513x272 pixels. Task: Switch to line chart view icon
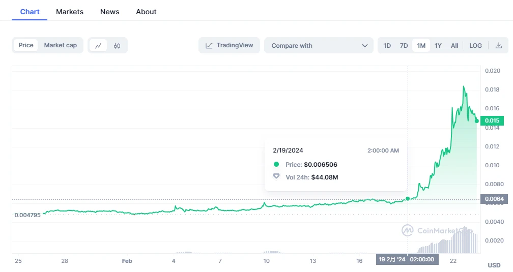98,46
